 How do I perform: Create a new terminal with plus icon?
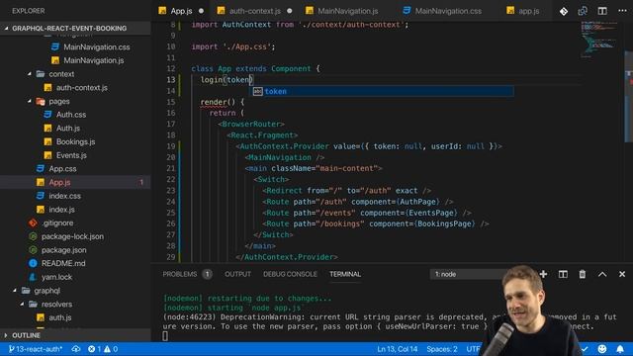coord(543,275)
